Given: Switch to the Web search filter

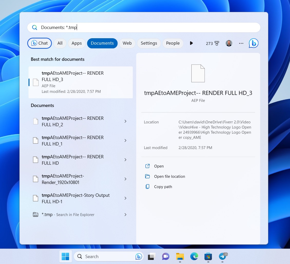Looking at the screenshot, I should click(127, 43).
